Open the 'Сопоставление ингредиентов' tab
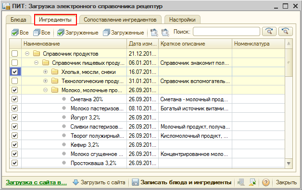Viewport: 302px width, 190px height. [x=120, y=20]
